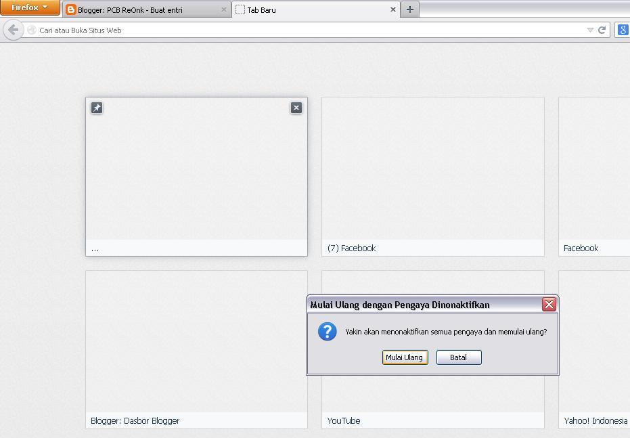Expand the URL history dropdown arrow
Viewport: 630px width, 438px height.
590,30
